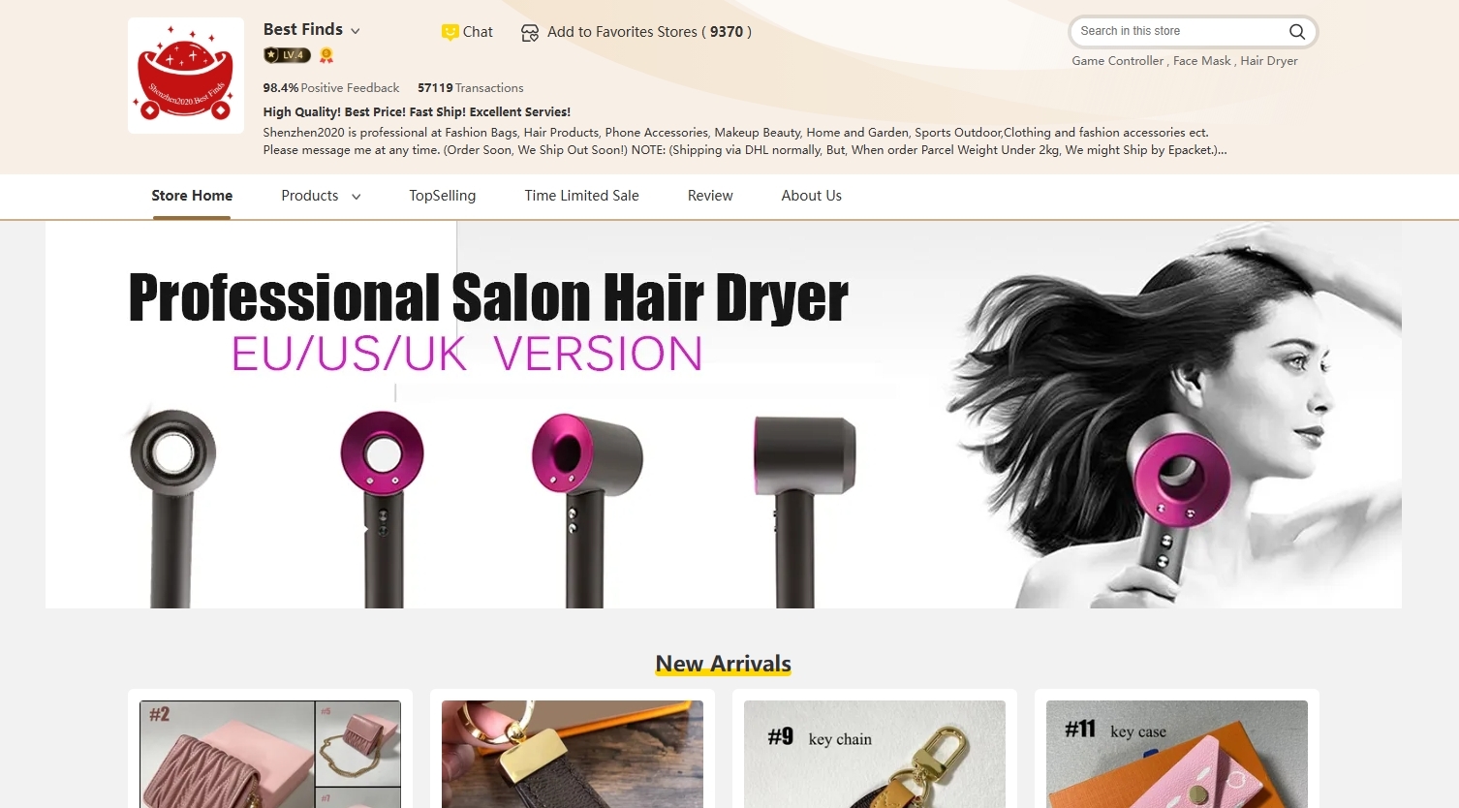Expand the Products menu chevron
This screenshot has height=808, width=1459.
(x=357, y=197)
